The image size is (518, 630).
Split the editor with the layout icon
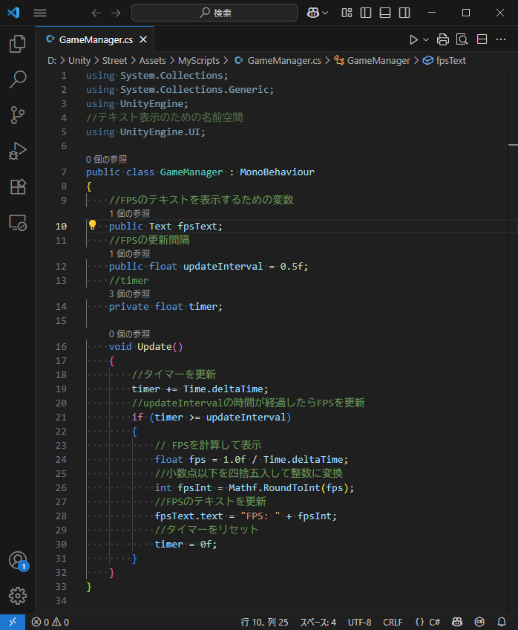[482, 39]
